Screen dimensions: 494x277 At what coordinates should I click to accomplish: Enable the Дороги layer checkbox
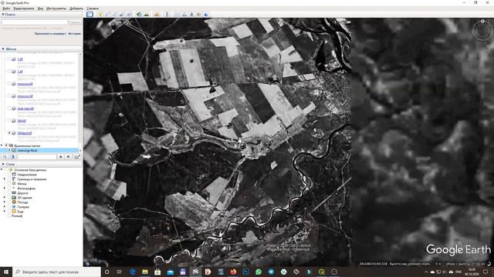[x=9, y=193]
